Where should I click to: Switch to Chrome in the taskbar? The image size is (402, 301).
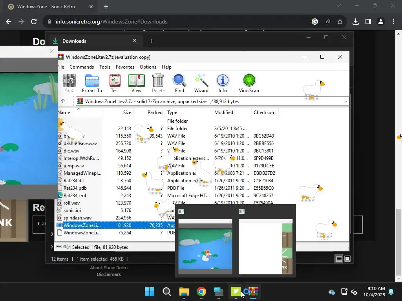[201, 292]
